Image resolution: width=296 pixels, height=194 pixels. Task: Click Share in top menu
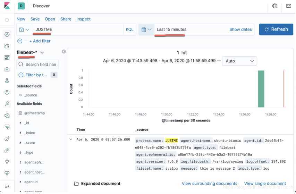click(x=66, y=19)
